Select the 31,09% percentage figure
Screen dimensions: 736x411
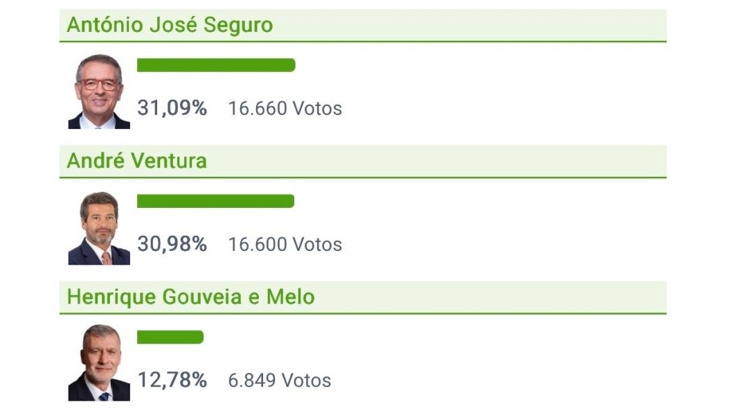[172, 108]
